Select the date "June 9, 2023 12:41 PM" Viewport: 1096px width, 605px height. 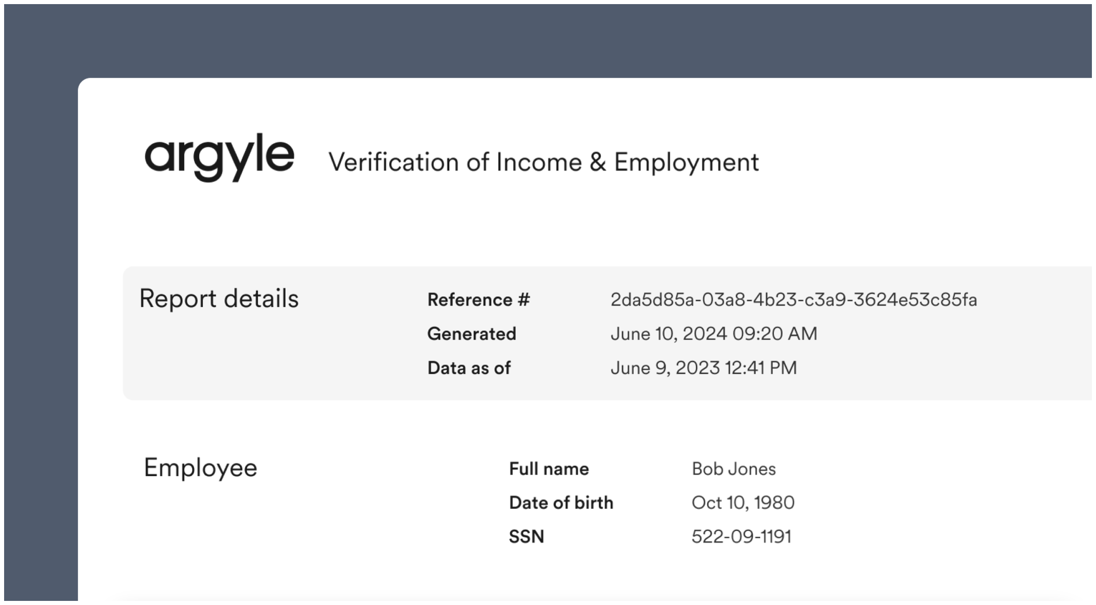pos(704,368)
